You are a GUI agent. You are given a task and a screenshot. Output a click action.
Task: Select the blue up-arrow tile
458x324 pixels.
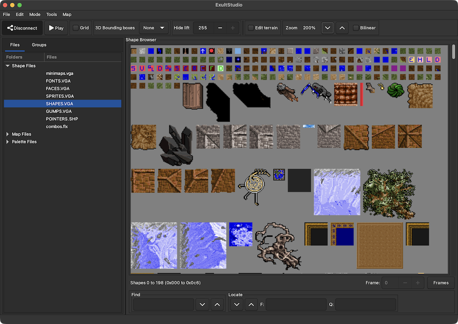tap(203, 51)
